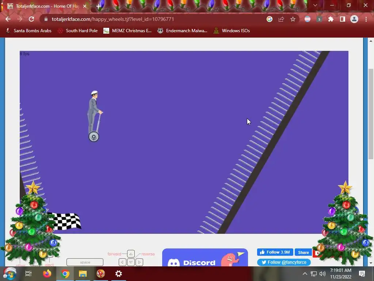Click the totaljerkface.com address bar URL
Viewport: 374px width, 281px height.
tap(113, 19)
